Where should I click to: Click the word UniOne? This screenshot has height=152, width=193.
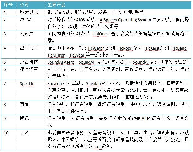tap(100, 34)
